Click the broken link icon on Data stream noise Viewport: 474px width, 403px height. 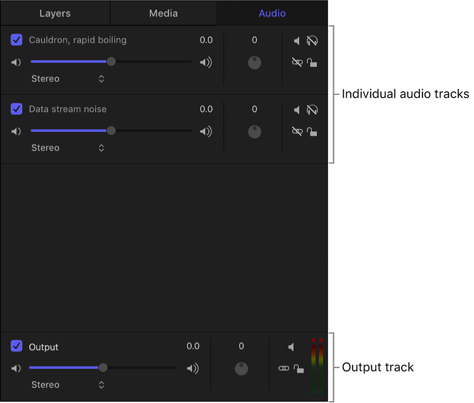click(x=297, y=131)
